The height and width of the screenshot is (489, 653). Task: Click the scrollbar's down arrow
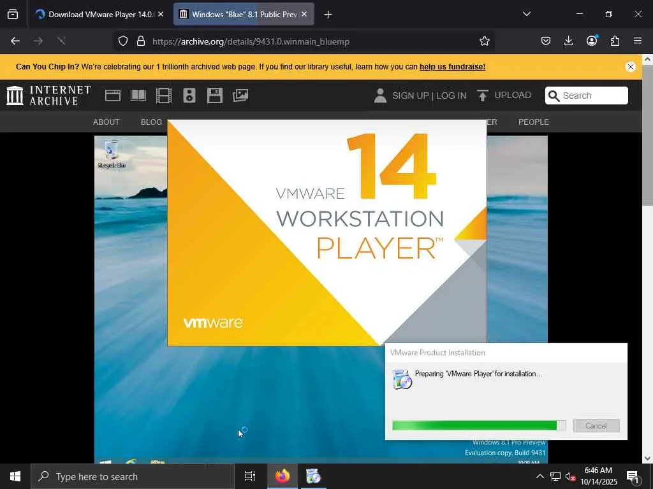pos(648,458)
